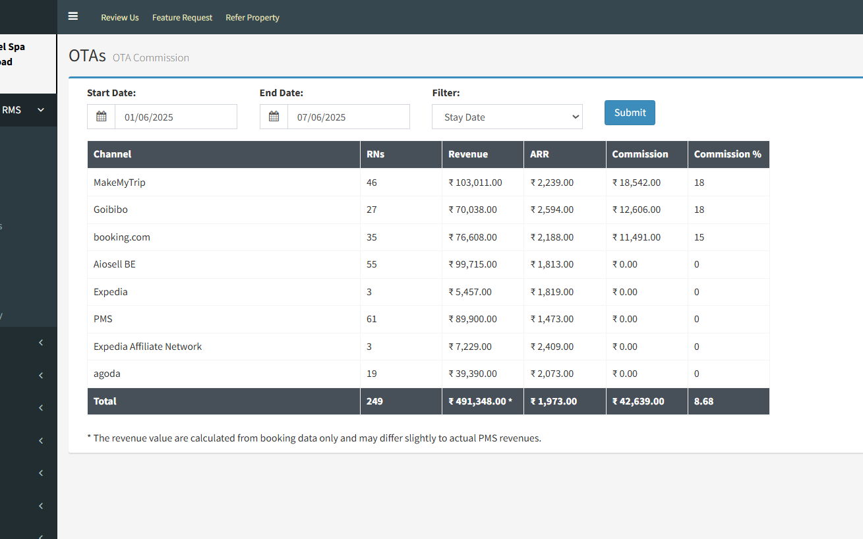863x539 pixels.
Task: Open the Refer Property link
Action: [x=253, y=18]
